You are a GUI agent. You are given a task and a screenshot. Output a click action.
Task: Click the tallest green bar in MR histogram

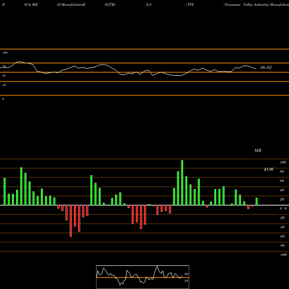(182, 183)
